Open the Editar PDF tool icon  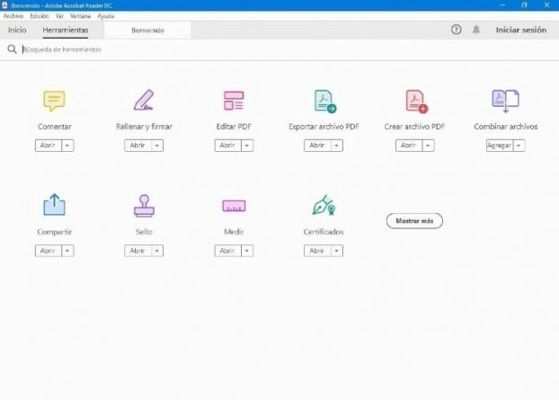(x=234, y=101)
